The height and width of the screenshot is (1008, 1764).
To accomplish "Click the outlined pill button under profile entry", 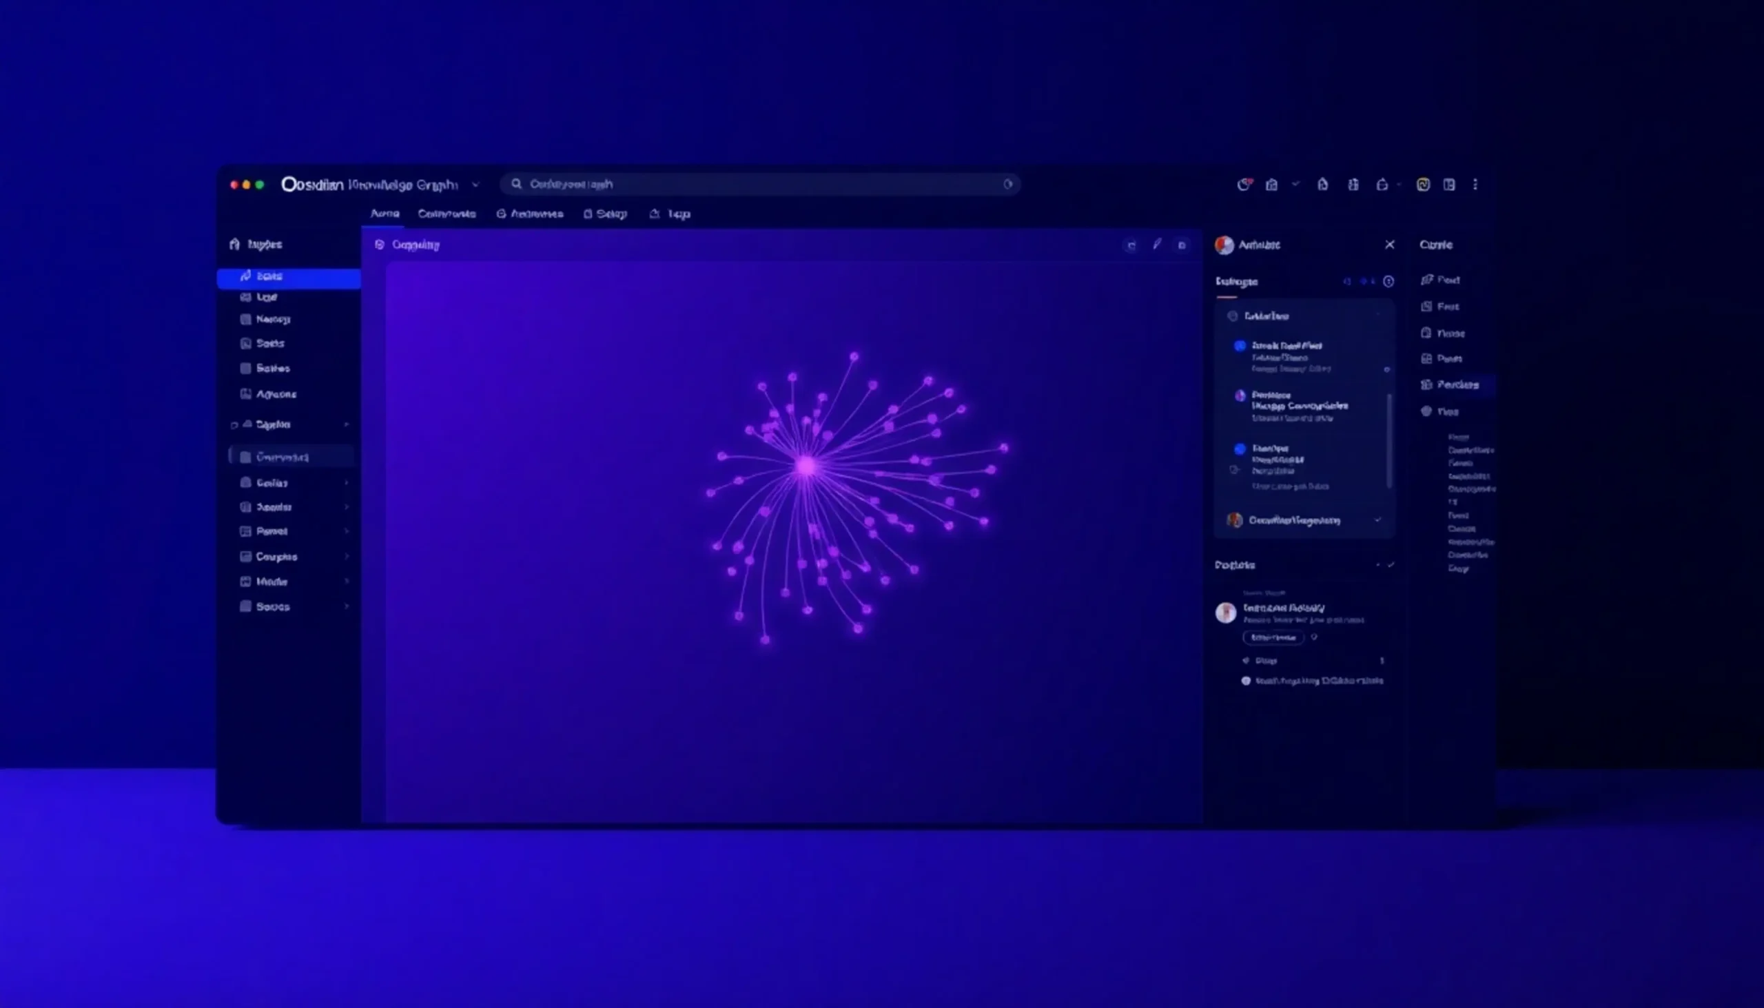I will coord(1273,637).
